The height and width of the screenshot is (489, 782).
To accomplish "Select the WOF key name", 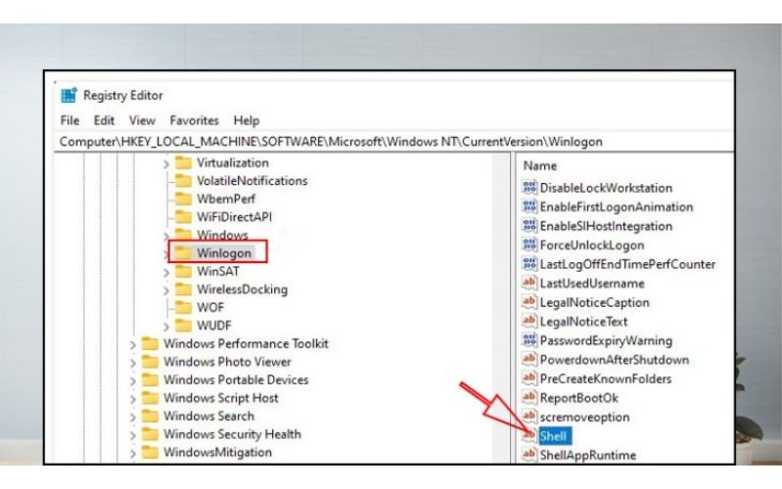I will pyautogui.click(x=210, y=307).
